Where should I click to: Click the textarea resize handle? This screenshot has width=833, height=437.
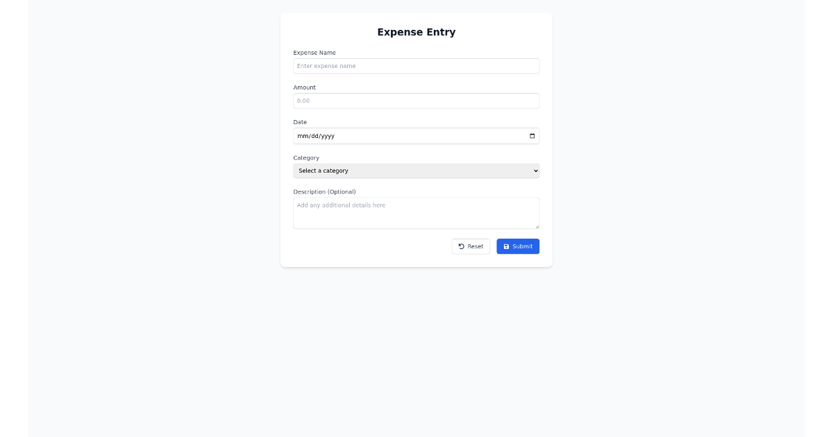pyautogui.click(x=536, y=225)
